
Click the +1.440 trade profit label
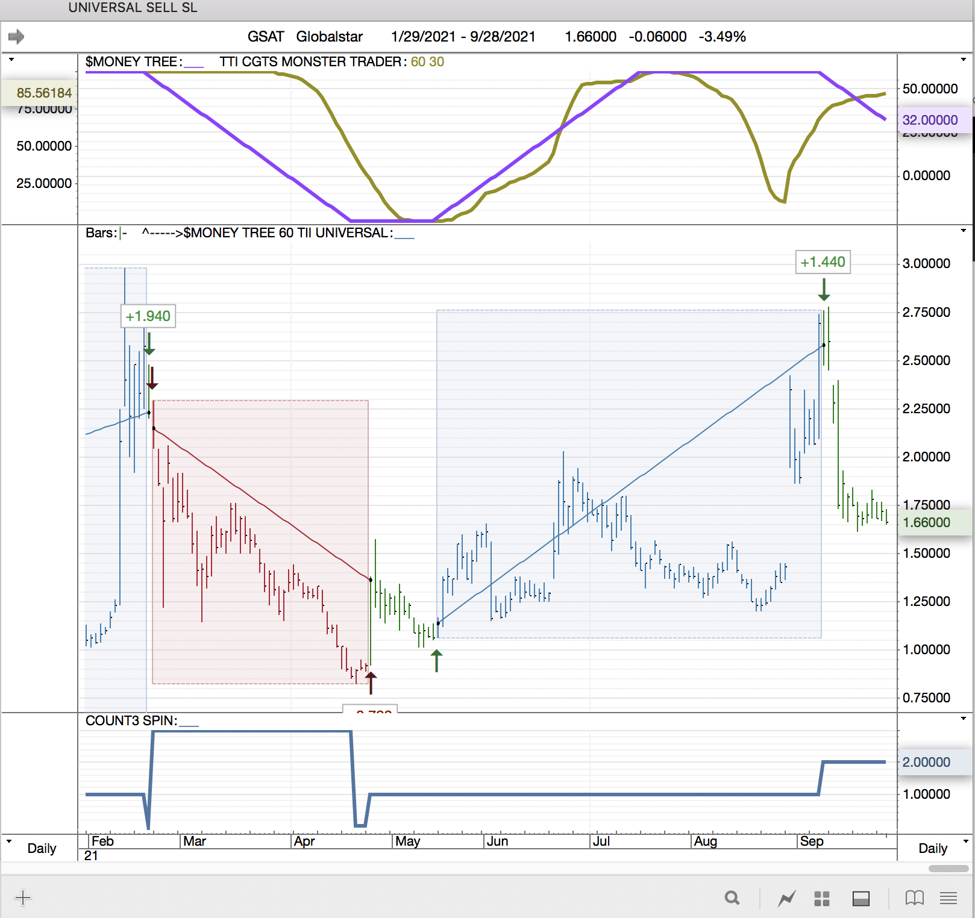click(823, 262)
